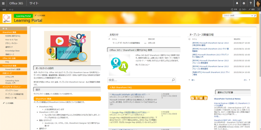Click the Office i site logo
Viewport: 261px width, 130px height.
(7, 18)
